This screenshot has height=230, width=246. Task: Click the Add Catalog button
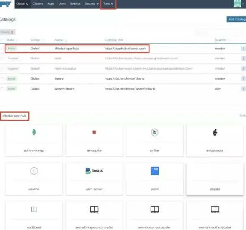tap(236, 19)
